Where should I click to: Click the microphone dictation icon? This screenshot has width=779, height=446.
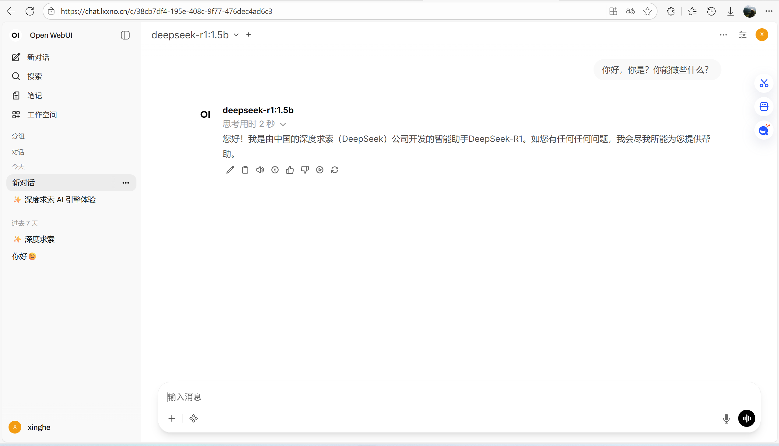click(x=726, y=418)
